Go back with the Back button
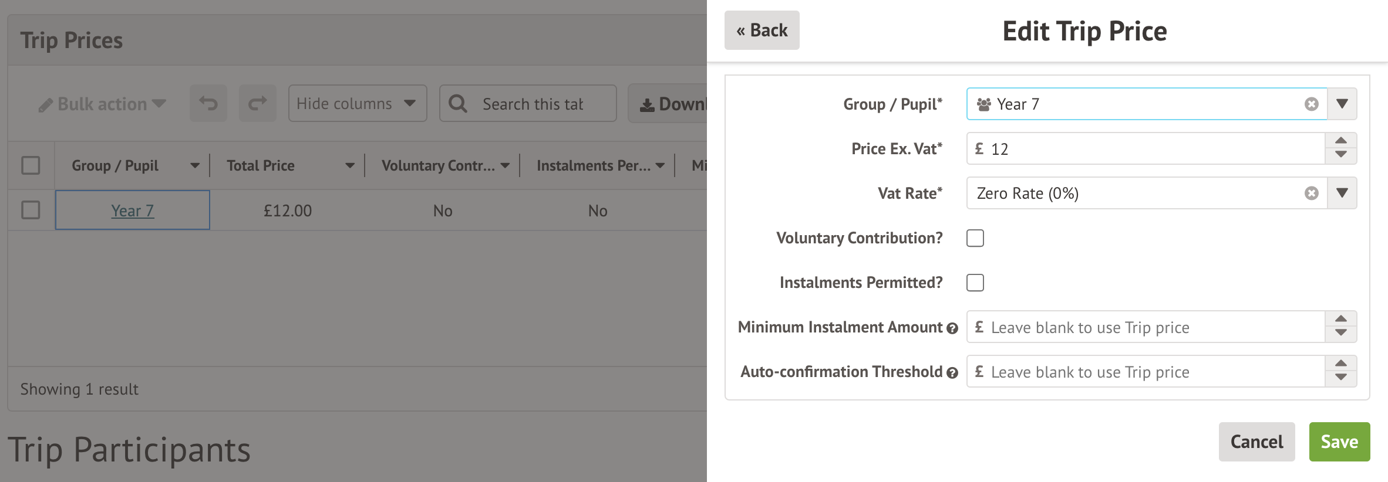 762,30
